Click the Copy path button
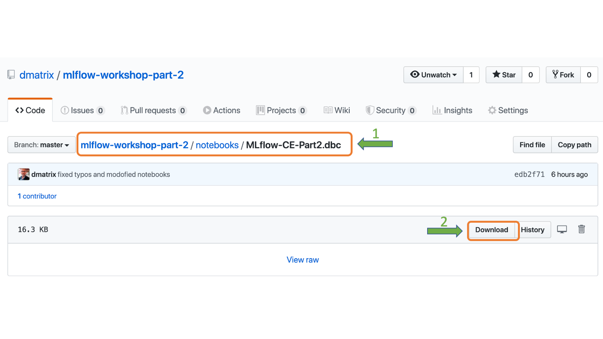This screenshot has width=603, height=339. tap(574, 145)
